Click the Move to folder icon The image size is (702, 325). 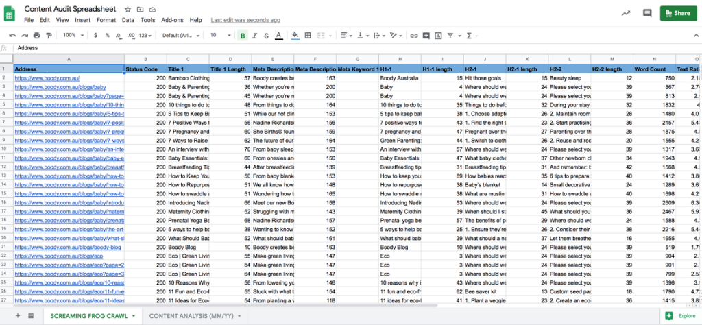[140, 10]
